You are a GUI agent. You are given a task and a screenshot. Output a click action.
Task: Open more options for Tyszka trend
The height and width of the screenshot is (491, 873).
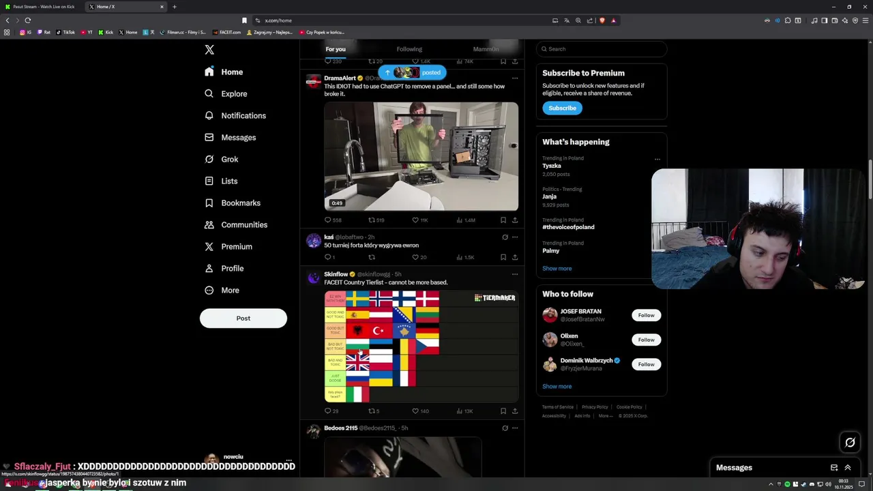pyautogui.click(x=657, y=159)
